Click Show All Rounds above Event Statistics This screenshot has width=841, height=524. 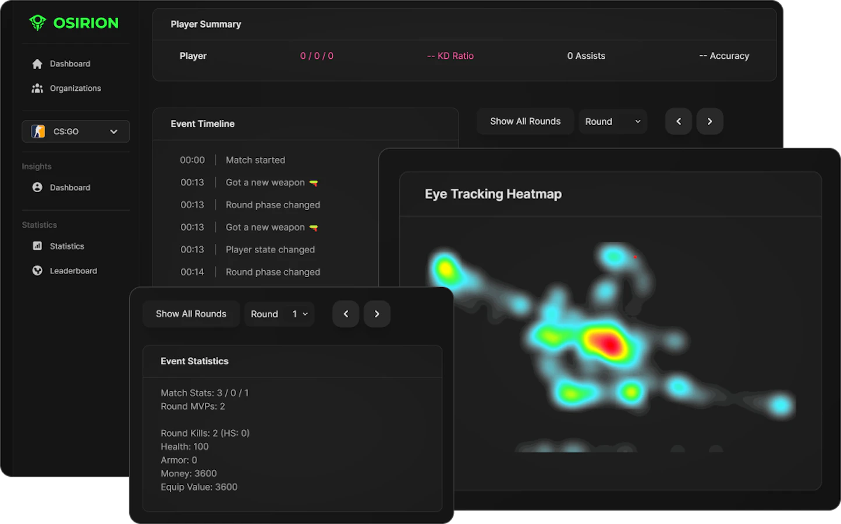click(x=191, y=314)
